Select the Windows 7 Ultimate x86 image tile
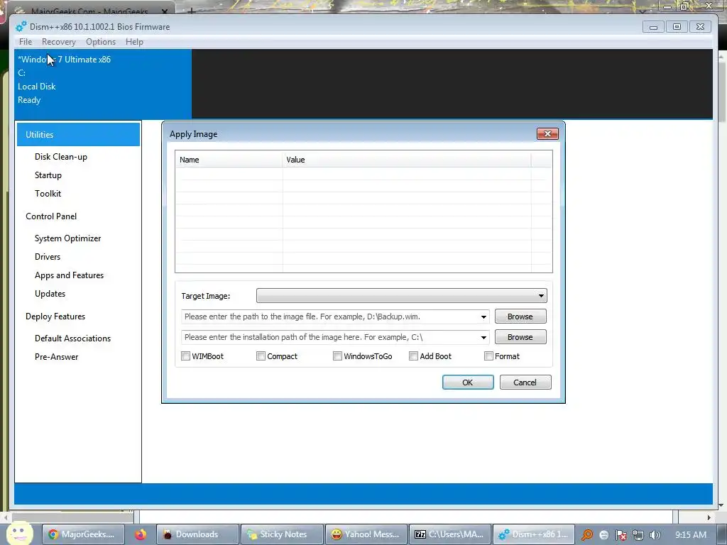727x545 pixels. (103, 84)
